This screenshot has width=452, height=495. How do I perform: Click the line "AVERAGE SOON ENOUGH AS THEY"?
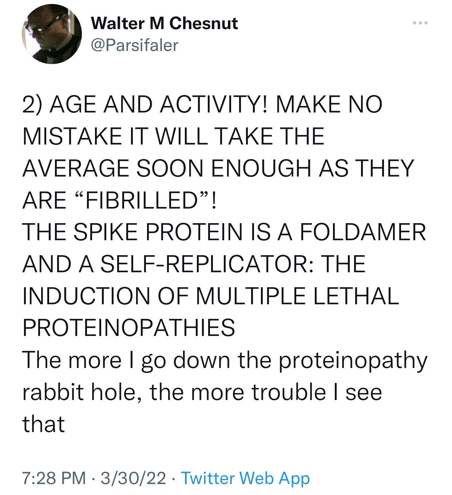(218, 168)
